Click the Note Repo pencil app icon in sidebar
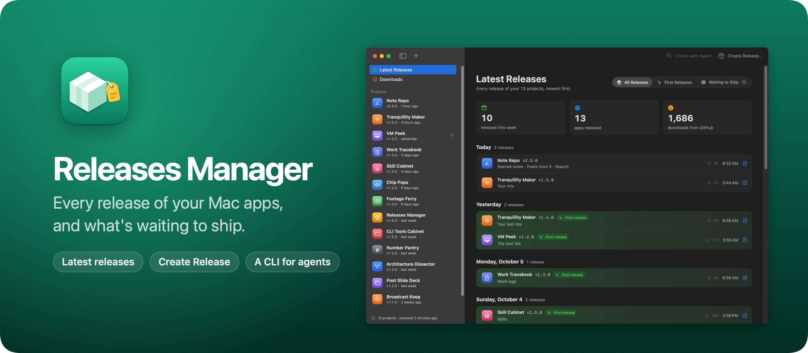 (377, 103)
